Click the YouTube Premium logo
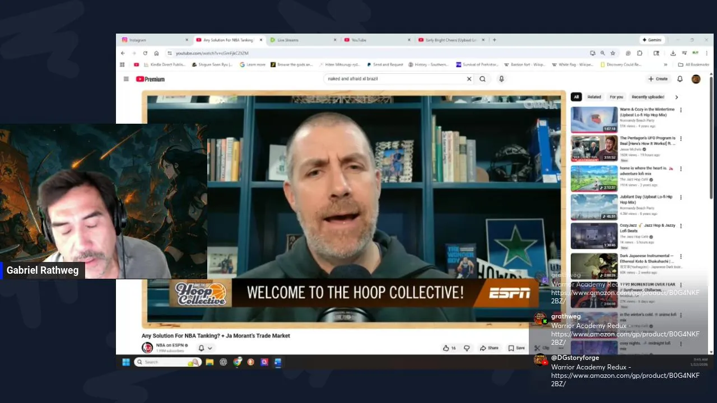This screenshot has height=403, width=717. point(150,79)
